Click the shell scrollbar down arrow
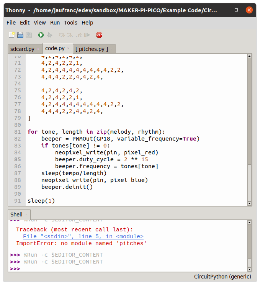The height and width of the screenshot is (285, 260). (249, 269)
